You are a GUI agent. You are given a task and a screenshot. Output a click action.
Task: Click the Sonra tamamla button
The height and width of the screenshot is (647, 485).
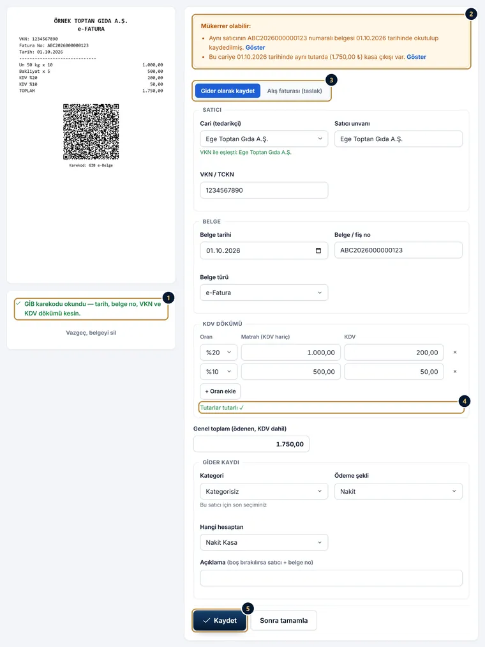click(x=284, y=621)
